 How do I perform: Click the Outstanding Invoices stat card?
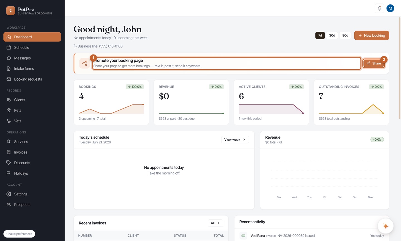coord(351,102)
